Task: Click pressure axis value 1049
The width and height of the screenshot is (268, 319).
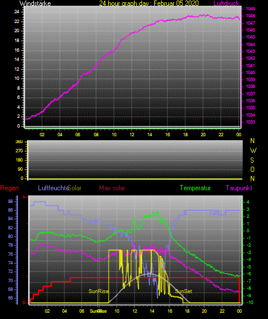Action: (x=250, y=9)
